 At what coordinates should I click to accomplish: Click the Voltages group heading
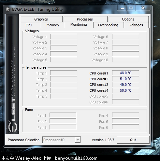pos(32,31)
